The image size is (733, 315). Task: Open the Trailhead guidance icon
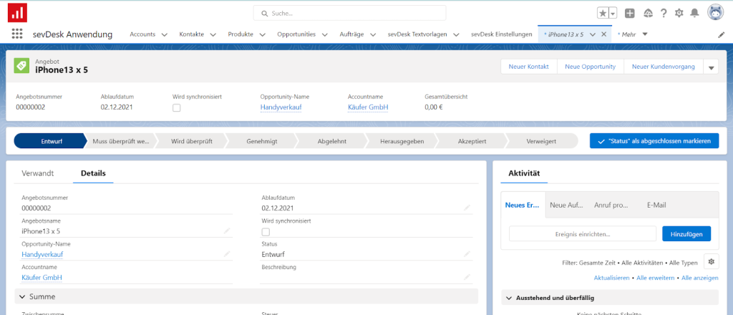point(647,13)
